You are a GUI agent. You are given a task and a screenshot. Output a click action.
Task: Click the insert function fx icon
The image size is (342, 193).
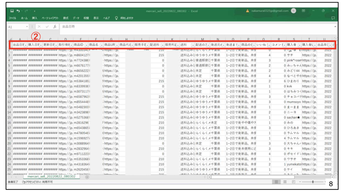55,26
